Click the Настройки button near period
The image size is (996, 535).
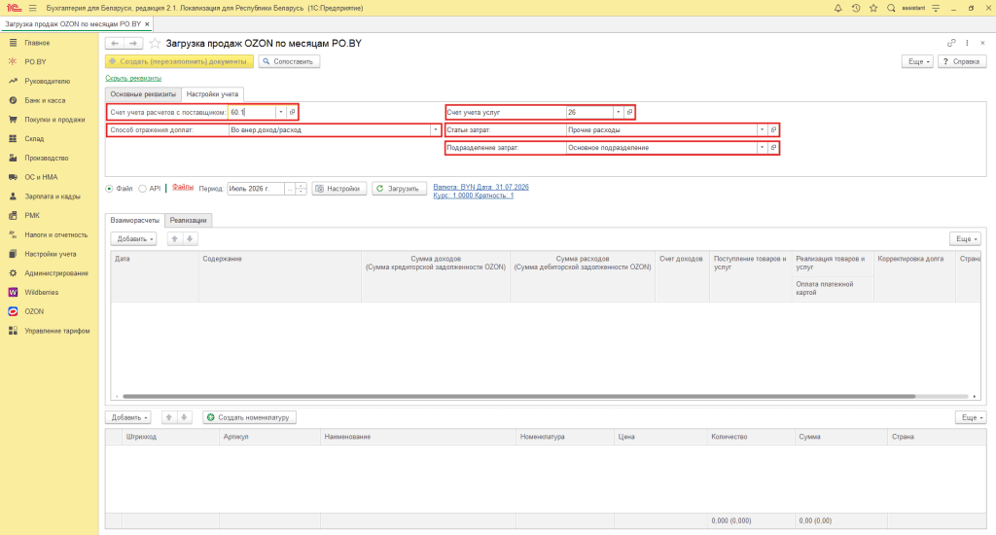(x=339, y=189)
